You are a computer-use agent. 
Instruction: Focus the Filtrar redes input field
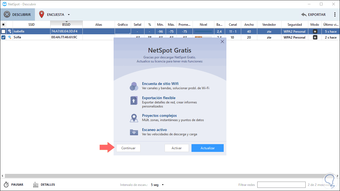pyautogui.click(x=281, y=185)
